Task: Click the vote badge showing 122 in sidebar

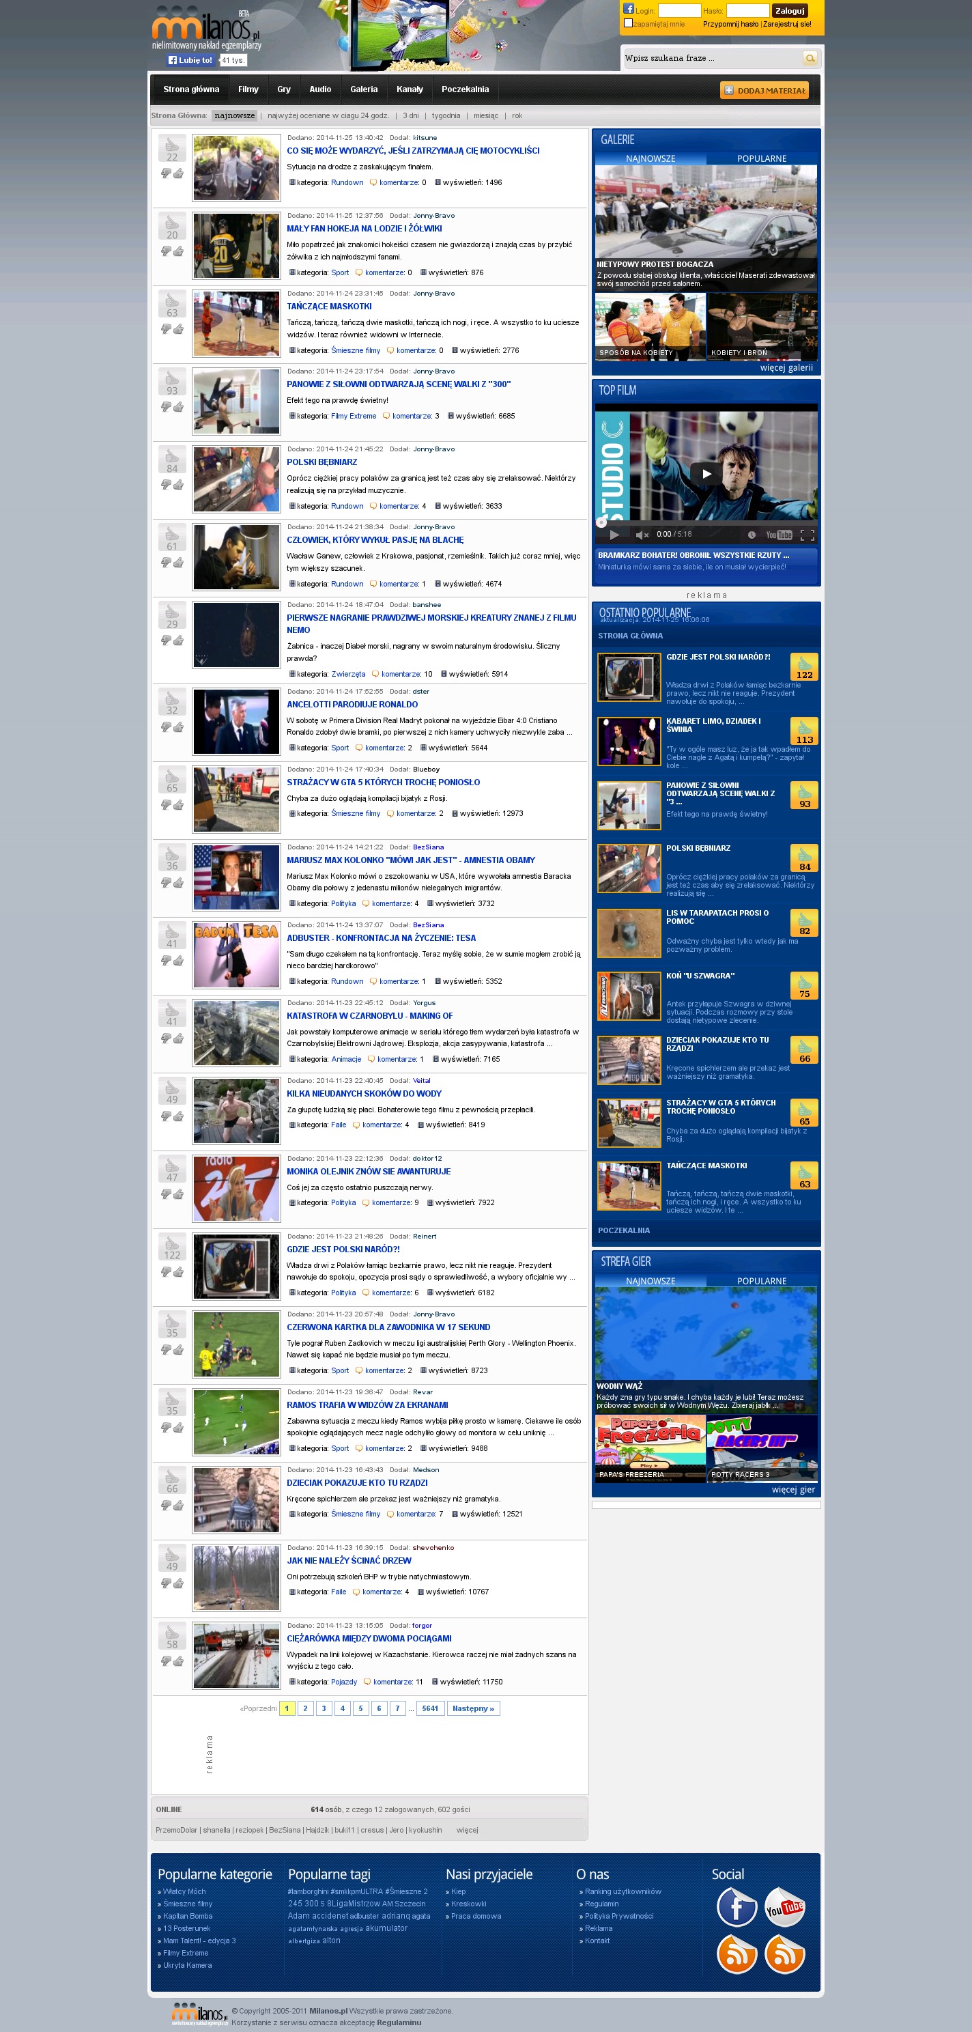Action: 804,666
